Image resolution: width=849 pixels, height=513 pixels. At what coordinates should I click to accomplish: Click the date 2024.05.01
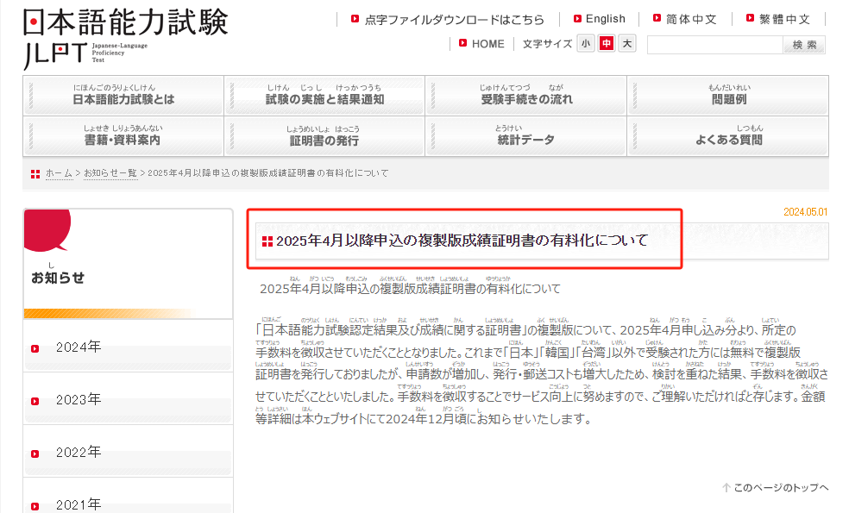806,211
